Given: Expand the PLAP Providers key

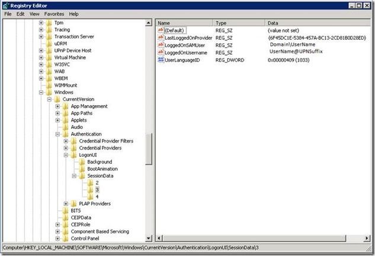Looking at the screenshot, I should pos(66,204).
